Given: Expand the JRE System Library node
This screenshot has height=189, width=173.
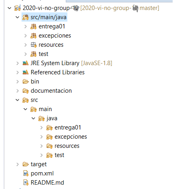Looking at the screenshot, I should pos(18,63).
